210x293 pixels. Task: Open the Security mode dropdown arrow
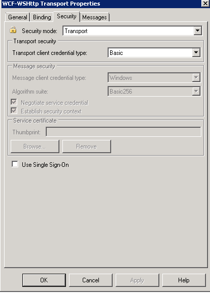[x=197, y=31]
